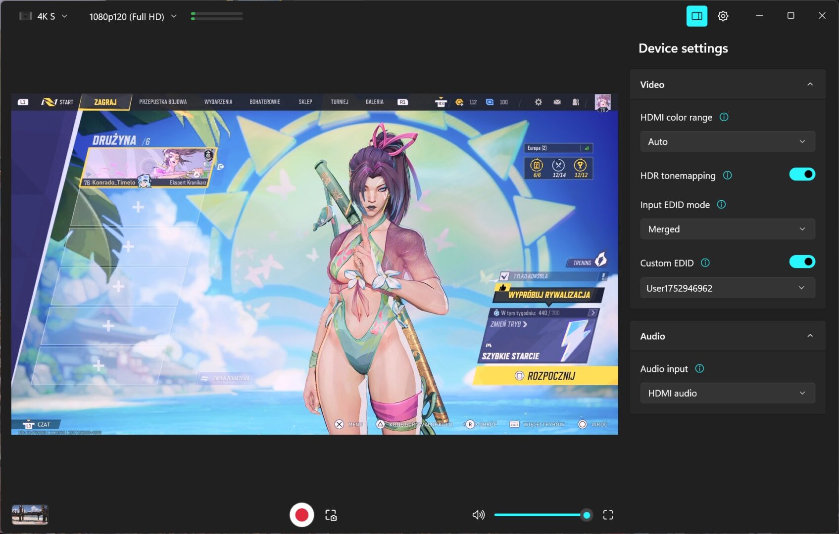Select the User1752946962 custom EDID dropdown
839x534 pixels.
tap(727, 288)
